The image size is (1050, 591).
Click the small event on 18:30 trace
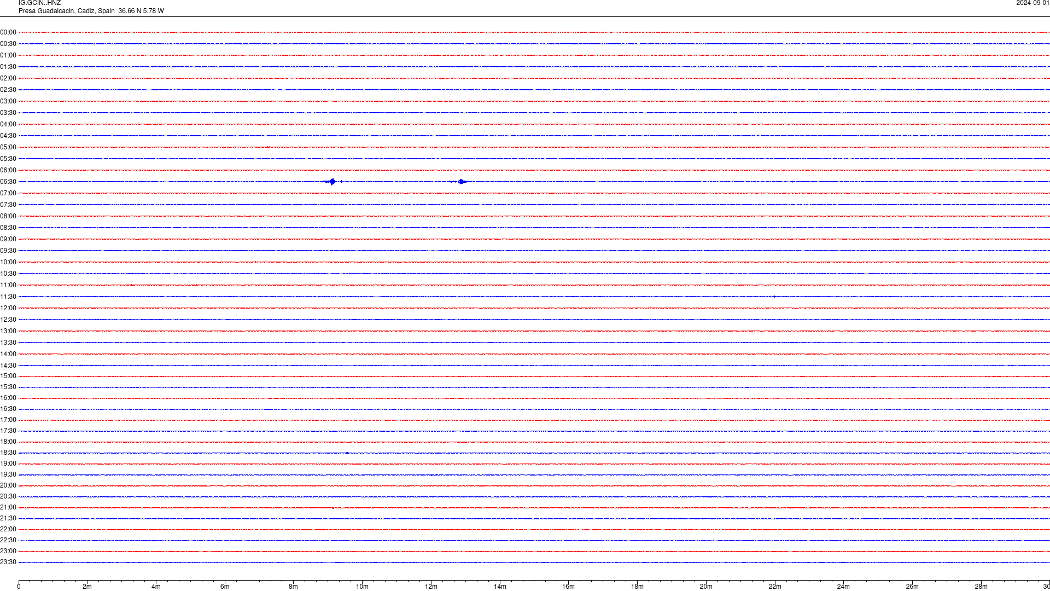(x=347, y=453)
